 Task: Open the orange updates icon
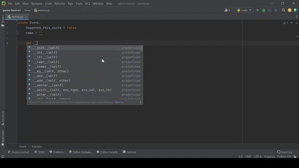pyautogui.click(x=290, y=10)
